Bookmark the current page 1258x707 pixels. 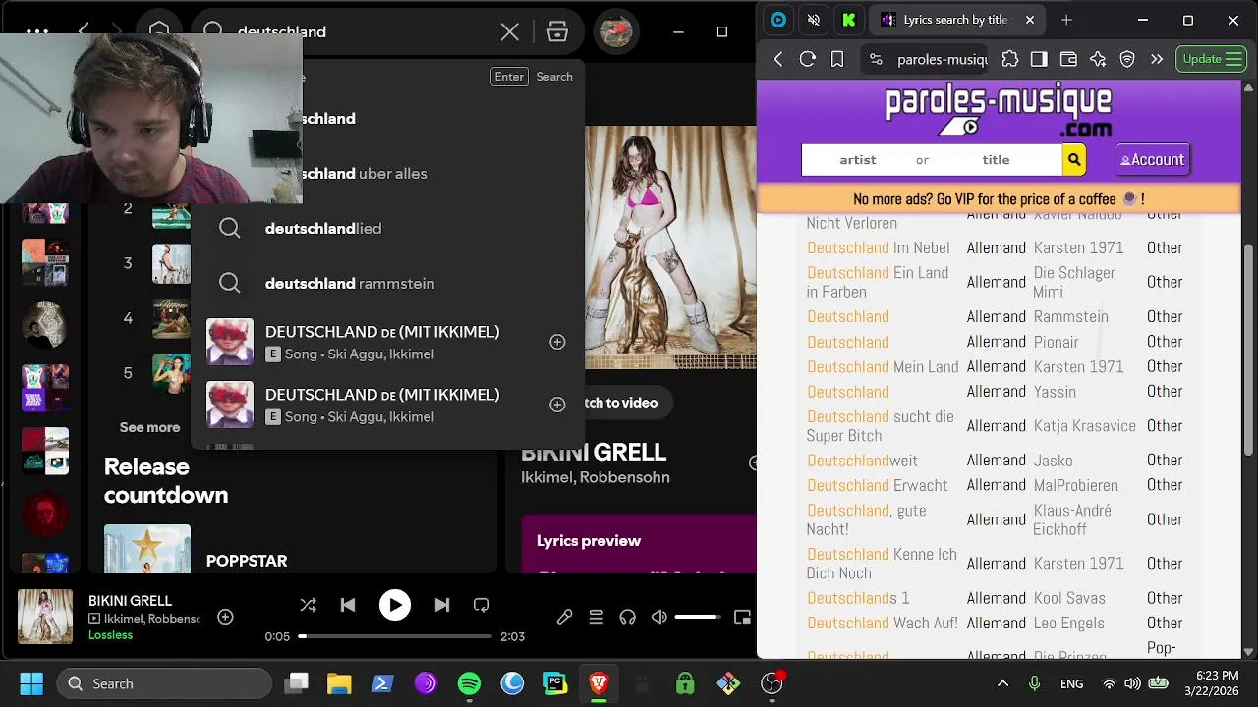tap(837, 59)
